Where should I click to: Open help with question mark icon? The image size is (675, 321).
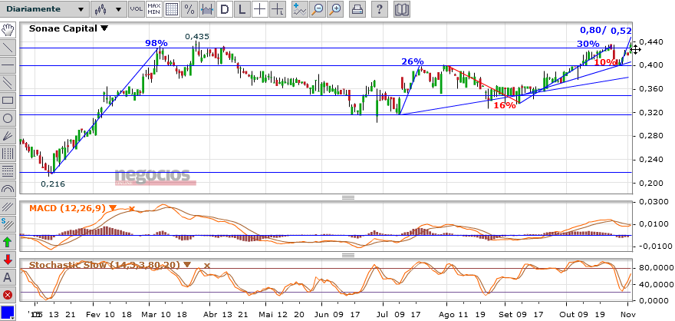(x=379, y=9)
